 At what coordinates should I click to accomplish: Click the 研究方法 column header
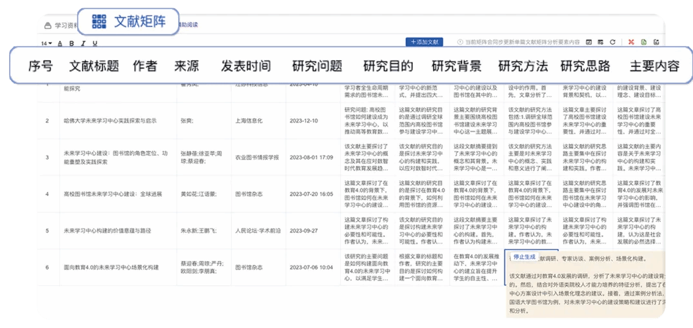[x=523, y=66]
